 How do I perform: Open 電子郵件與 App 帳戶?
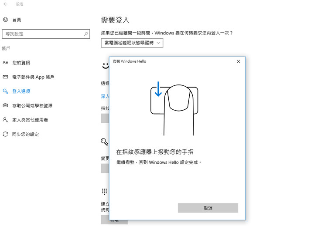(x=33, y=77)
